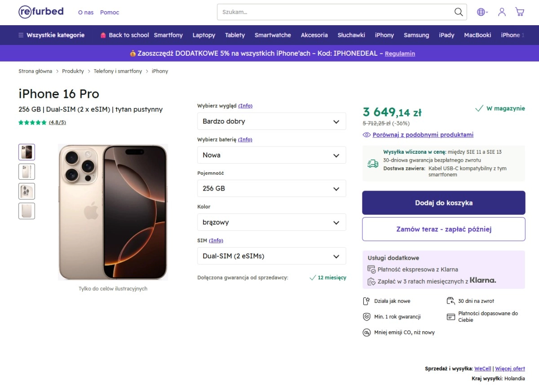Go to Produkty breadcrumb
Screen dimensions: 539x391
(73, 71)
